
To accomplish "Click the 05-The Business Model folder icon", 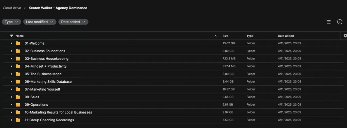I will [x=18, y=74].
